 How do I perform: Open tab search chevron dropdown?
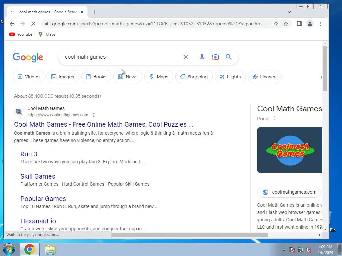pos(289,12)
